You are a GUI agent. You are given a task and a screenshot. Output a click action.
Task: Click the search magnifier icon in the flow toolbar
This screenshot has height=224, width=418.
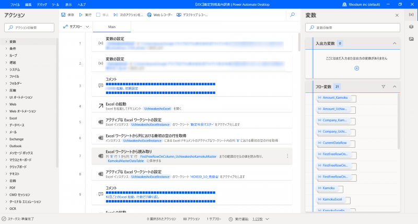coord(292,15)
